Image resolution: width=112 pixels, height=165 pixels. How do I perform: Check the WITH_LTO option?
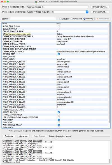click(x=59, y=122)
